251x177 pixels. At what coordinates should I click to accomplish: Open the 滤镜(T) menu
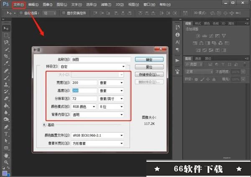click(x=106, y=5)
